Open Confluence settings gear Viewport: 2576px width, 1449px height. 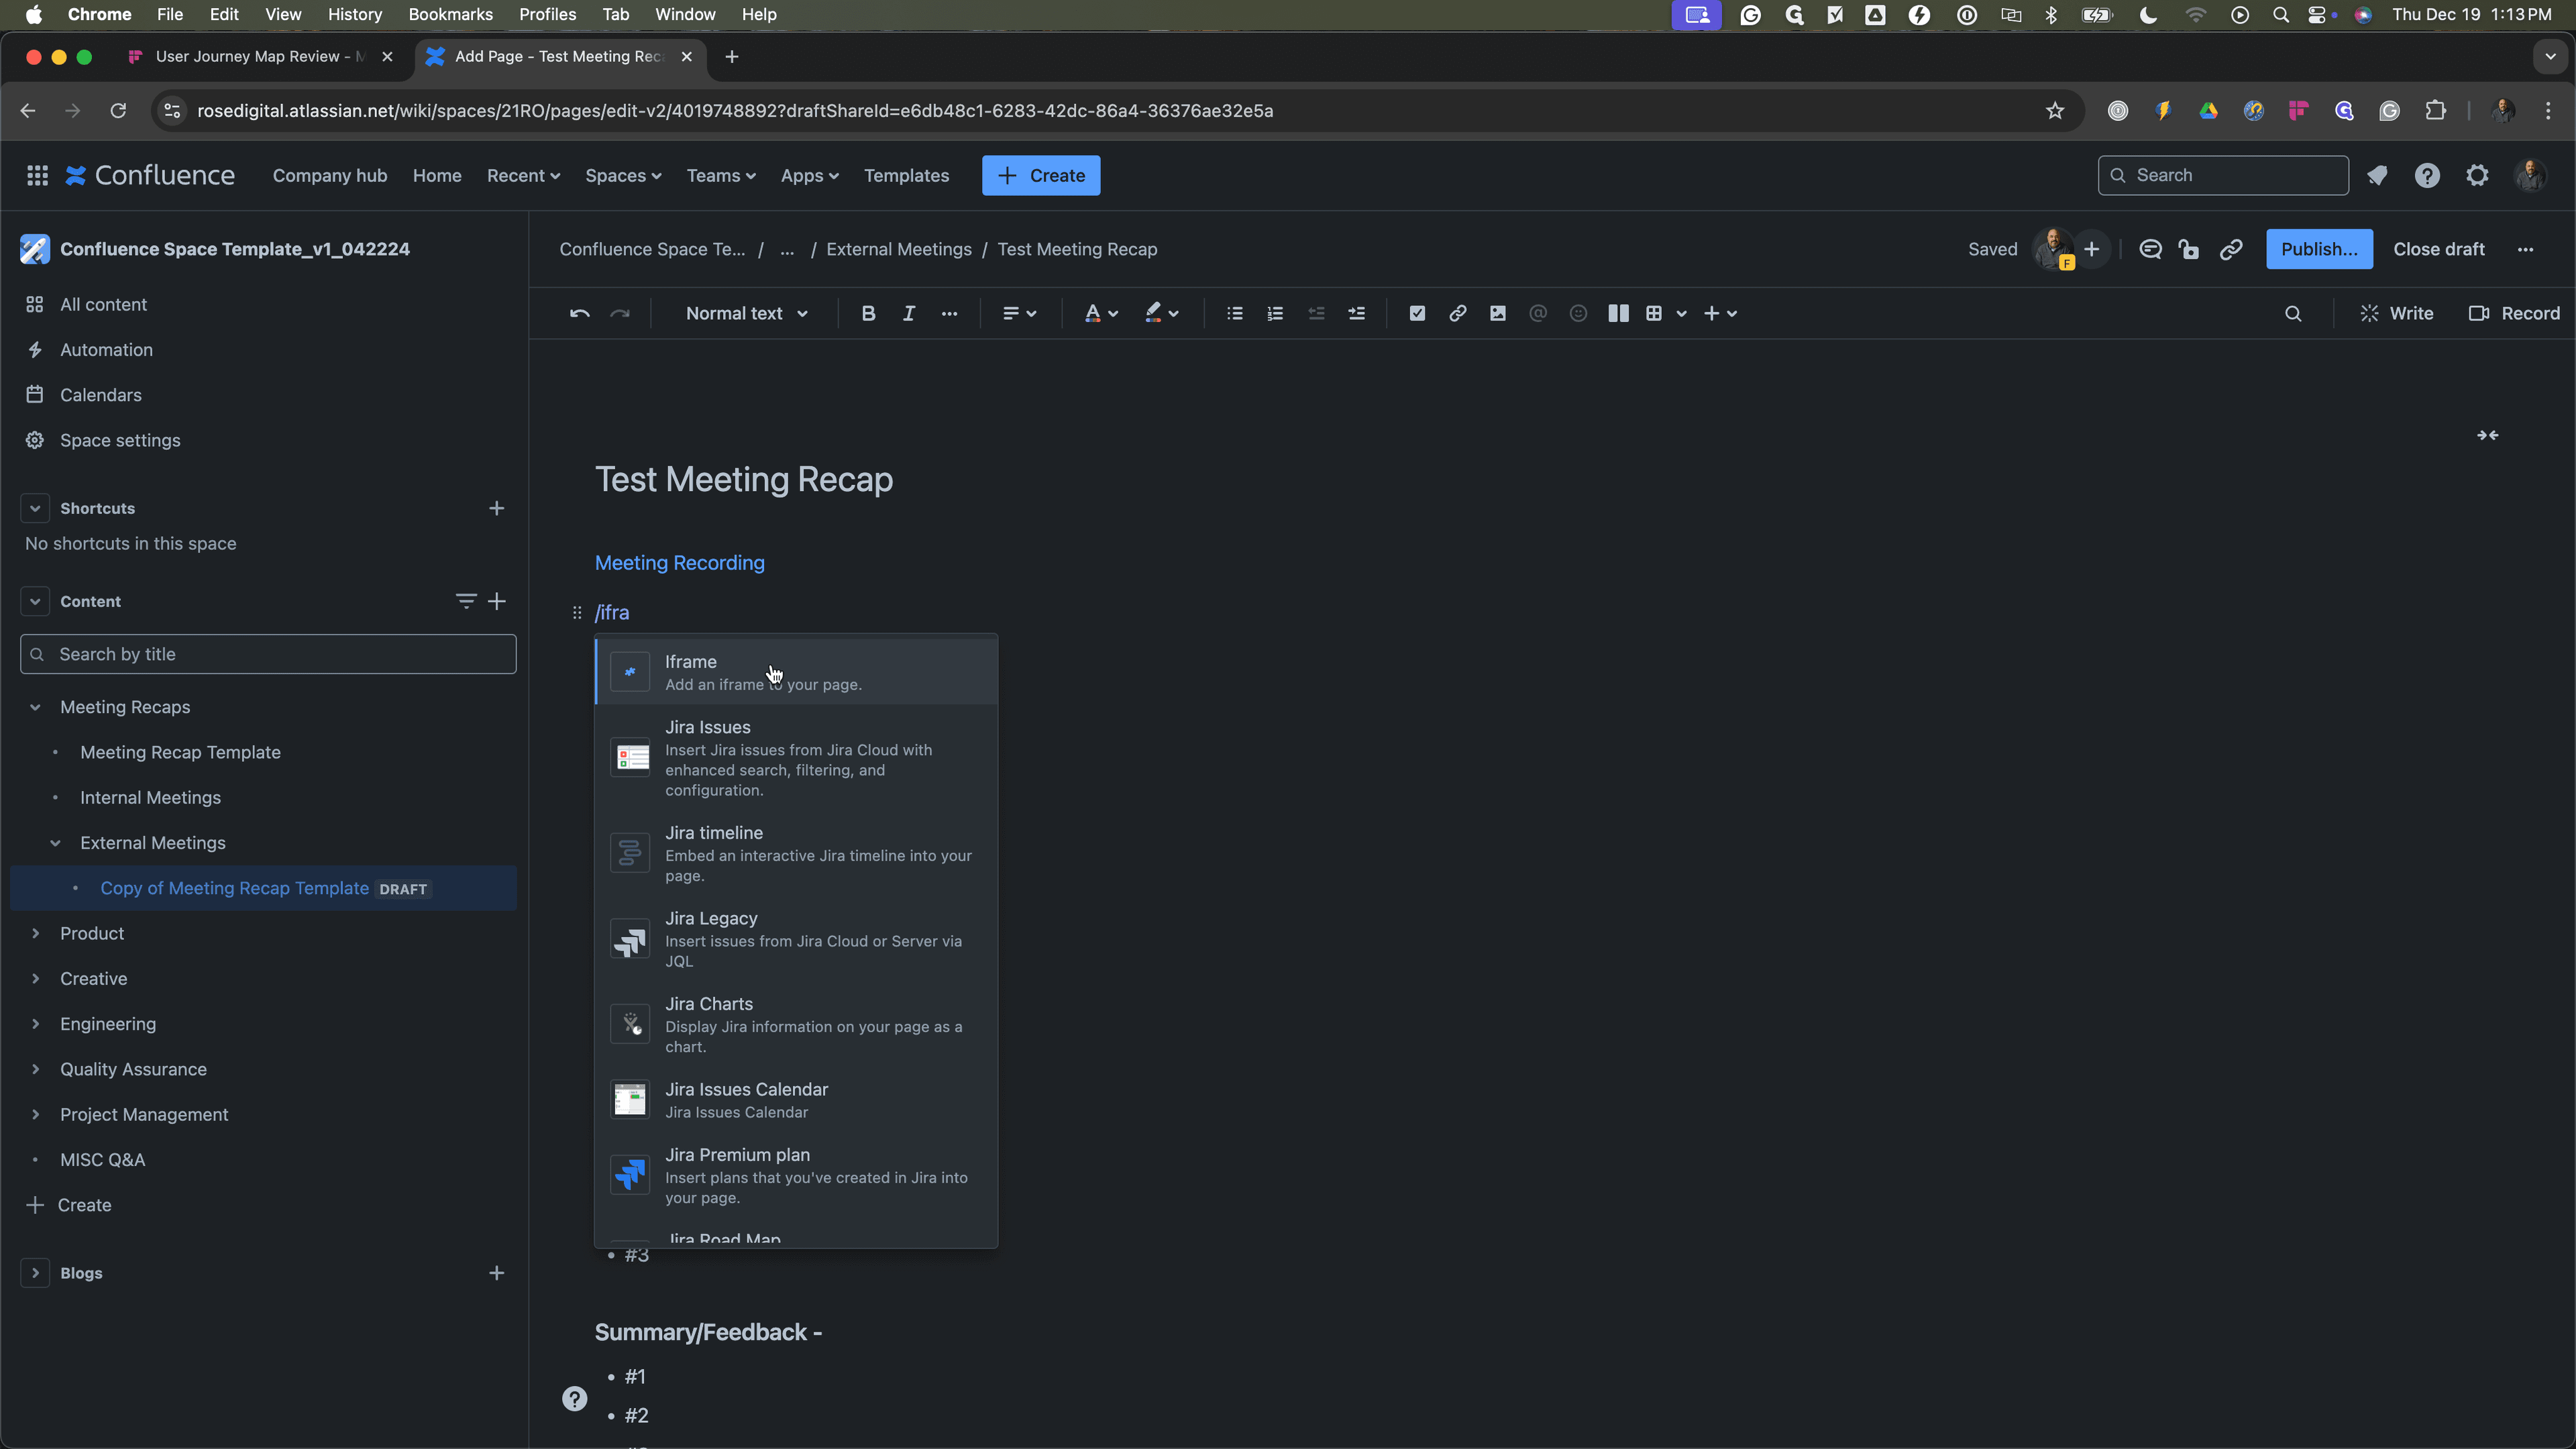[2477, 175]
